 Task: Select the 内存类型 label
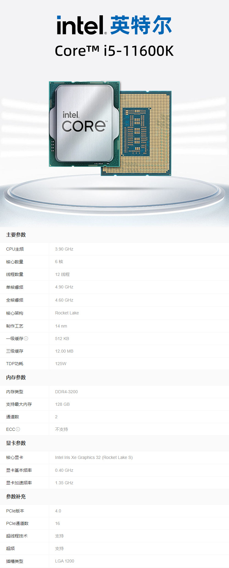point(15,392)
